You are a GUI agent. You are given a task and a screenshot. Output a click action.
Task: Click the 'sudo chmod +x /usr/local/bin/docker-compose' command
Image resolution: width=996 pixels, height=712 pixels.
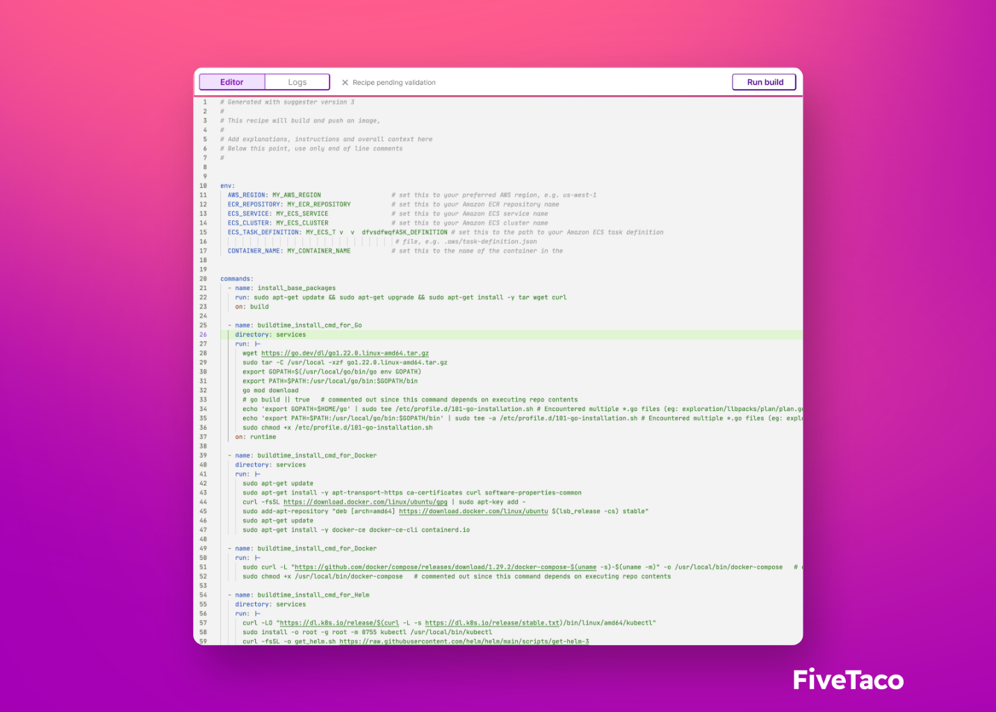click(x=323, y=576)
